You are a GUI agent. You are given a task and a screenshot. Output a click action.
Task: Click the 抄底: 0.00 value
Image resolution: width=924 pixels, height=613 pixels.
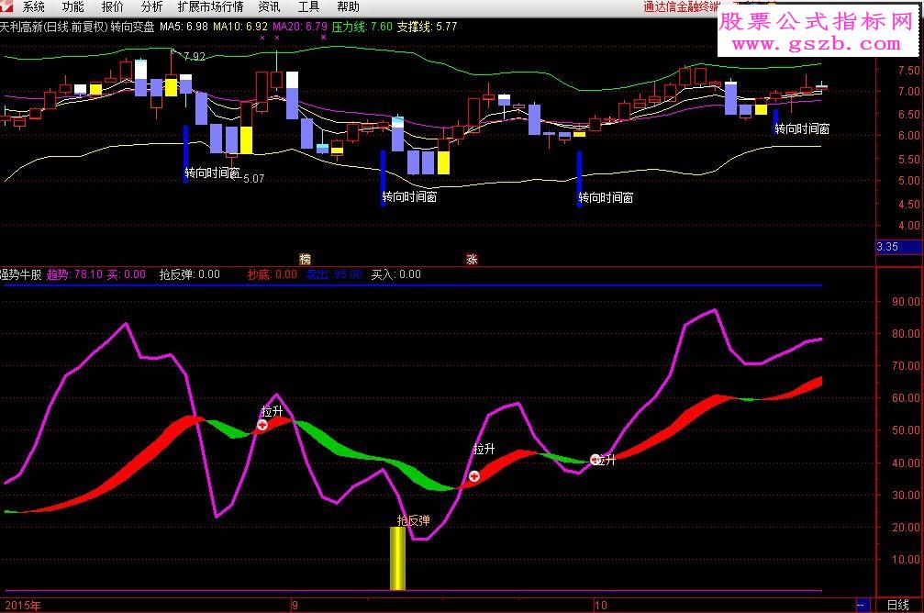[x=273, y=274]
